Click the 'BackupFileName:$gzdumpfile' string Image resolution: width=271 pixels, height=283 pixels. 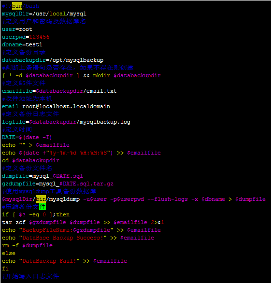point(66,230)
